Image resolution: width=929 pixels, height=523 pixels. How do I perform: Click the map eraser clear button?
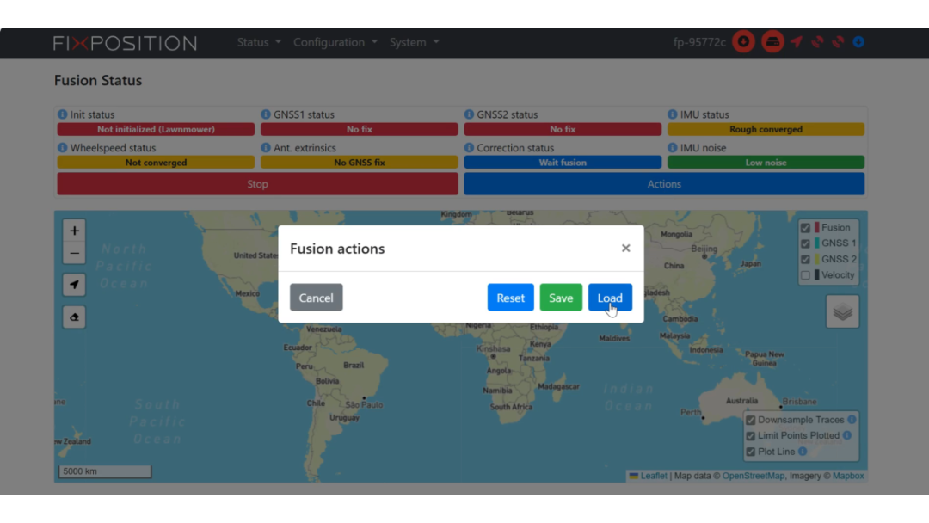74,317
